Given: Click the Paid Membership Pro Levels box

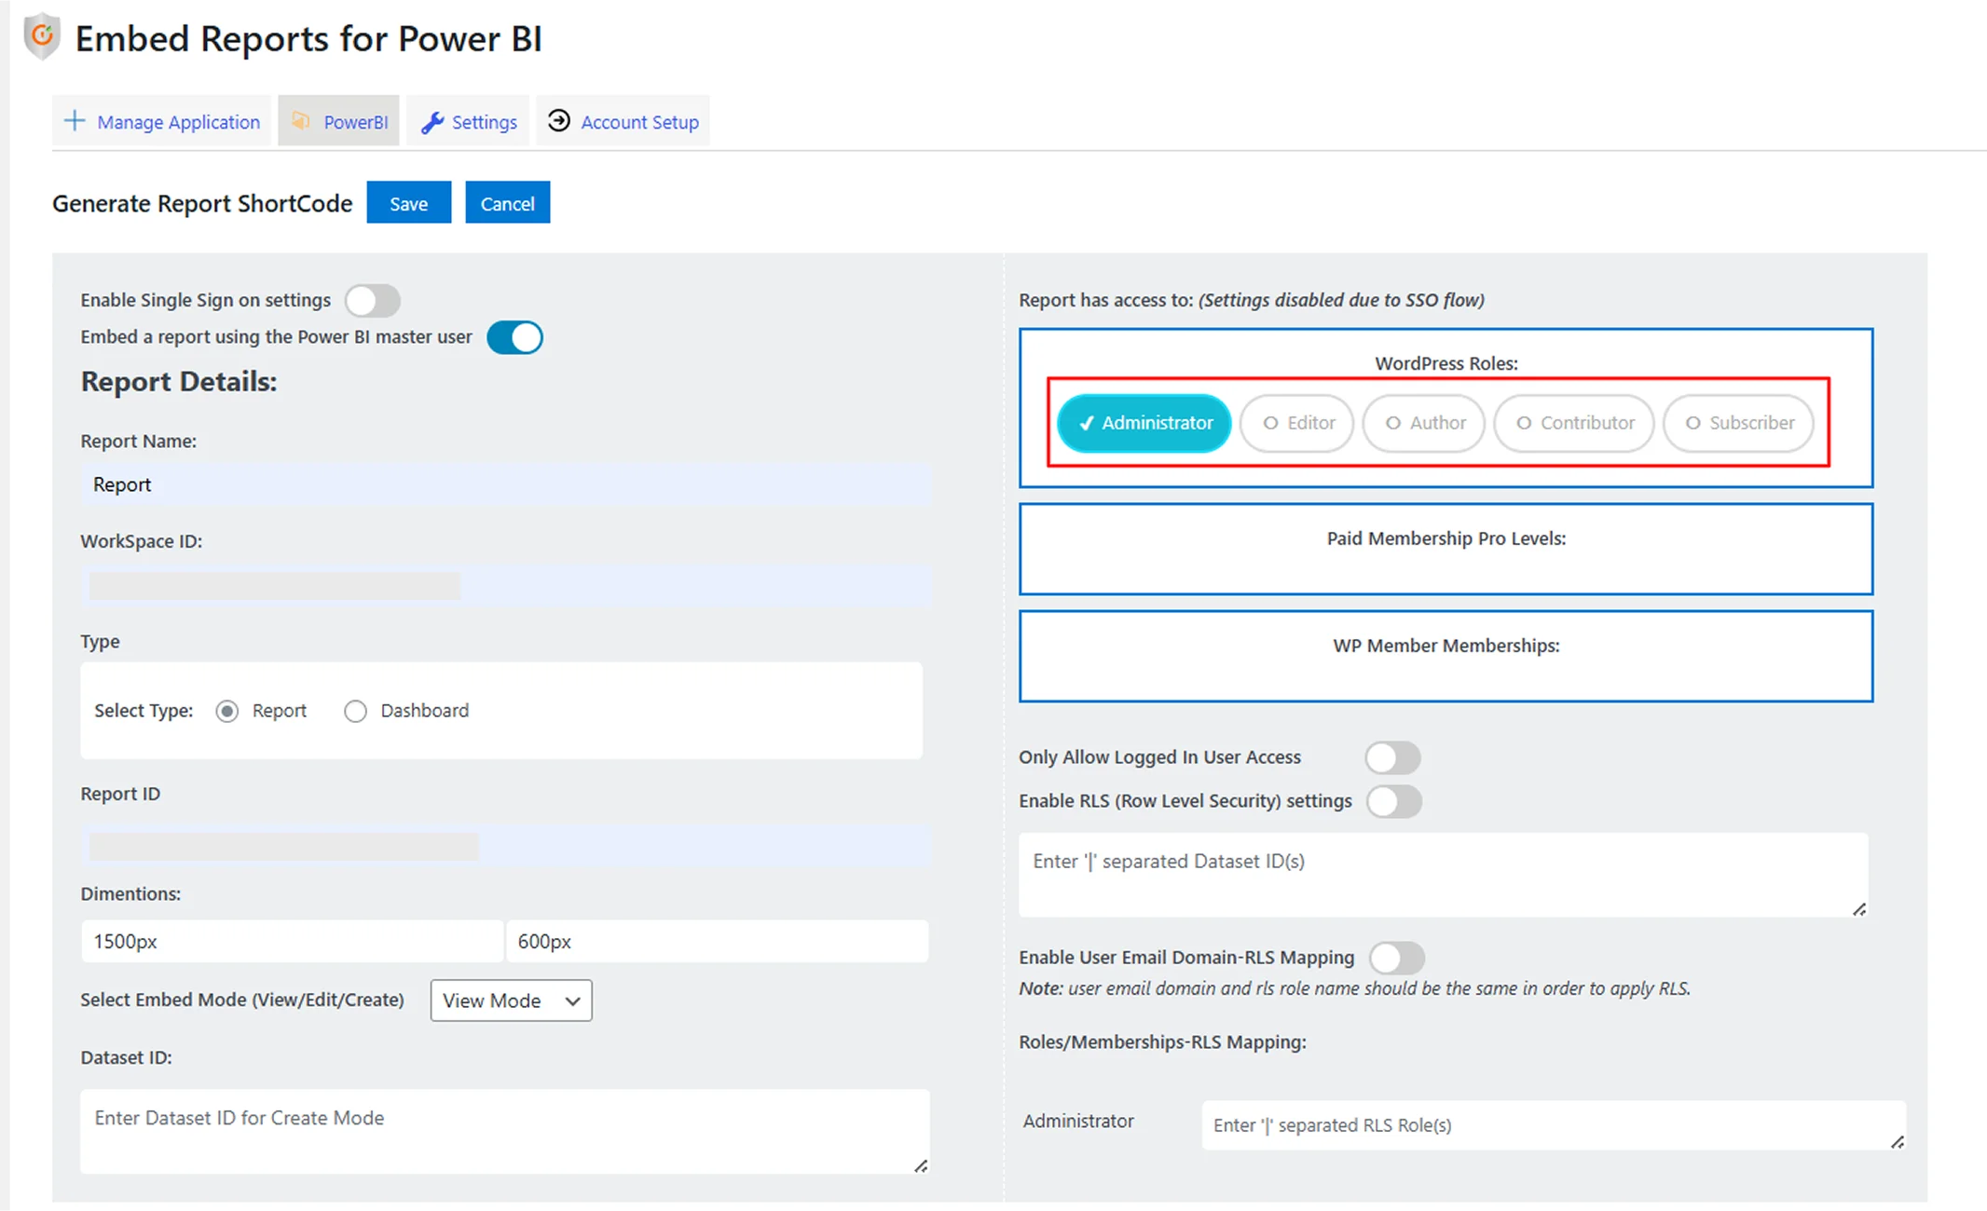Looking at the screenshot, I should tap(1446, 550).
